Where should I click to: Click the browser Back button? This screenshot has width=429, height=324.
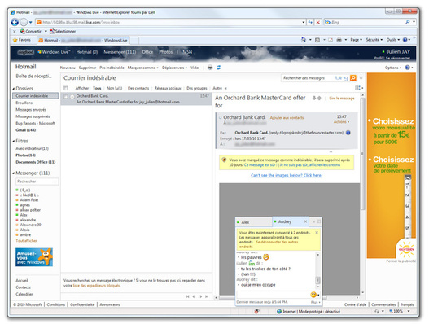coord(14,22)
